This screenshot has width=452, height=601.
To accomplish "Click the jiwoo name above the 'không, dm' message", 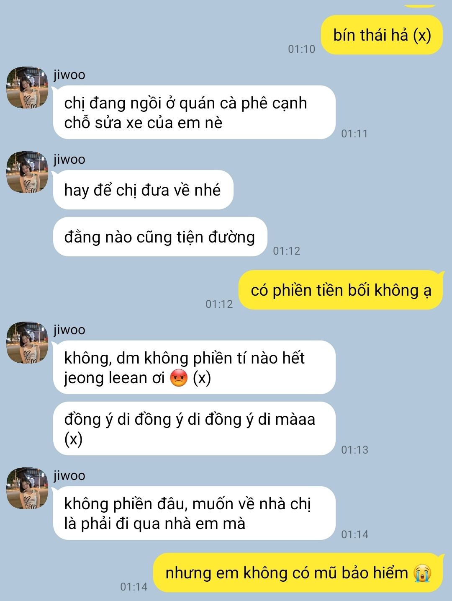I will pyautogui.click(x=69, y=330).
